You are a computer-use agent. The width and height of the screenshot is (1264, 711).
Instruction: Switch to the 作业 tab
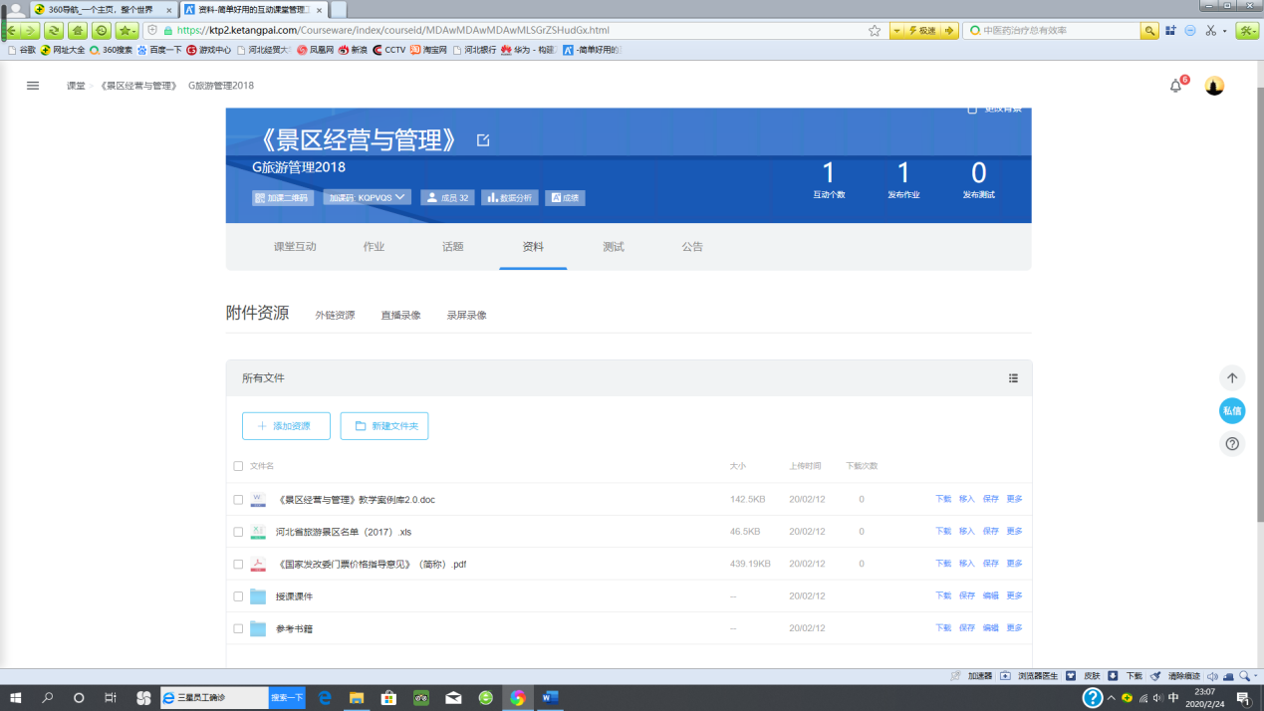[374, 247]
